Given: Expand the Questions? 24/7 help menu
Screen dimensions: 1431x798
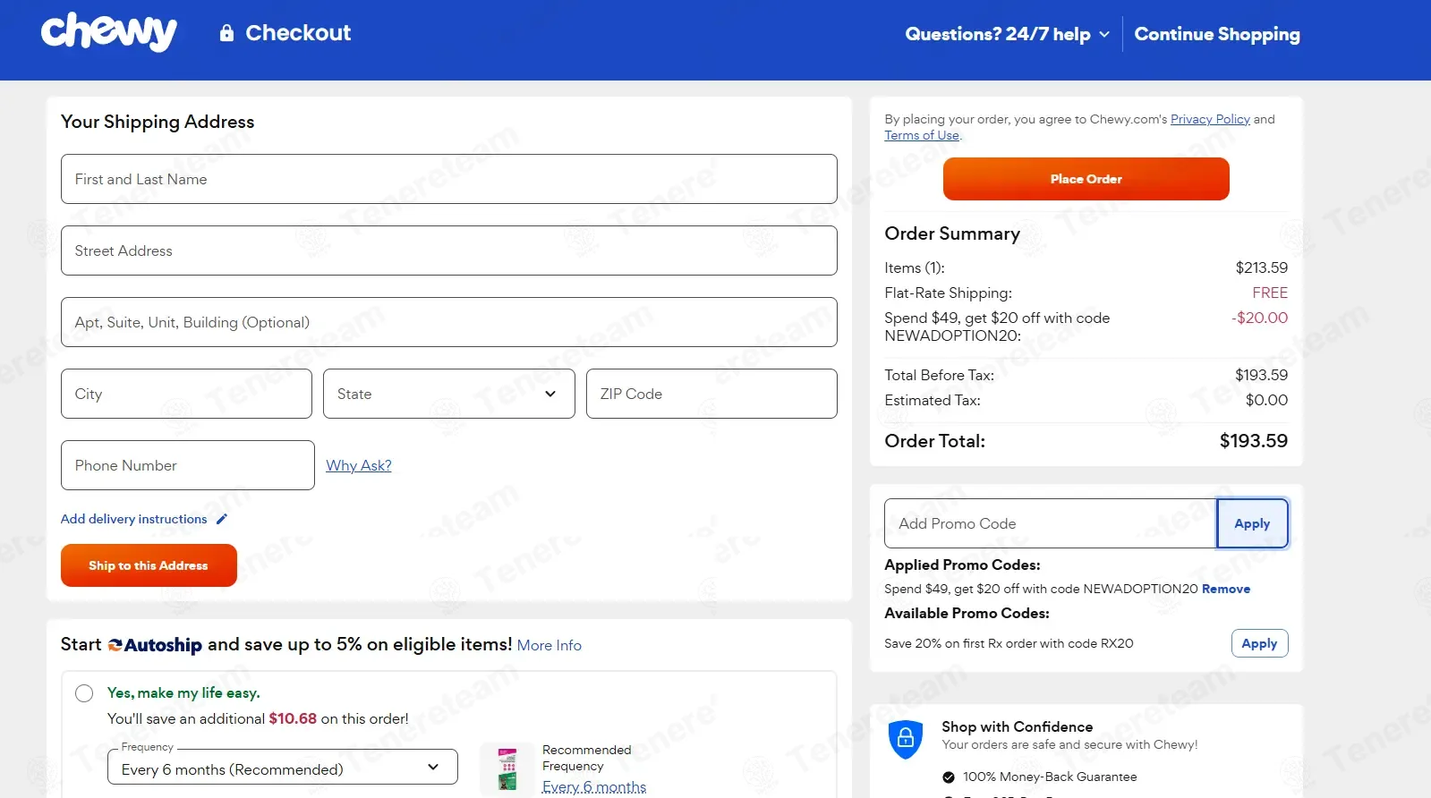Looking at the screenshot, I should pyautogui.click(x=1007, y=34).
